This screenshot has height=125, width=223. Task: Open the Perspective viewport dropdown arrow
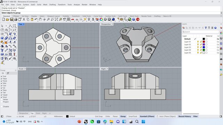click(x=113, y=24)
